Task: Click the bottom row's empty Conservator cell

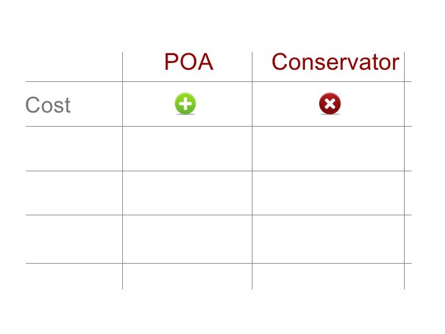Action: (x=328, y=276)
